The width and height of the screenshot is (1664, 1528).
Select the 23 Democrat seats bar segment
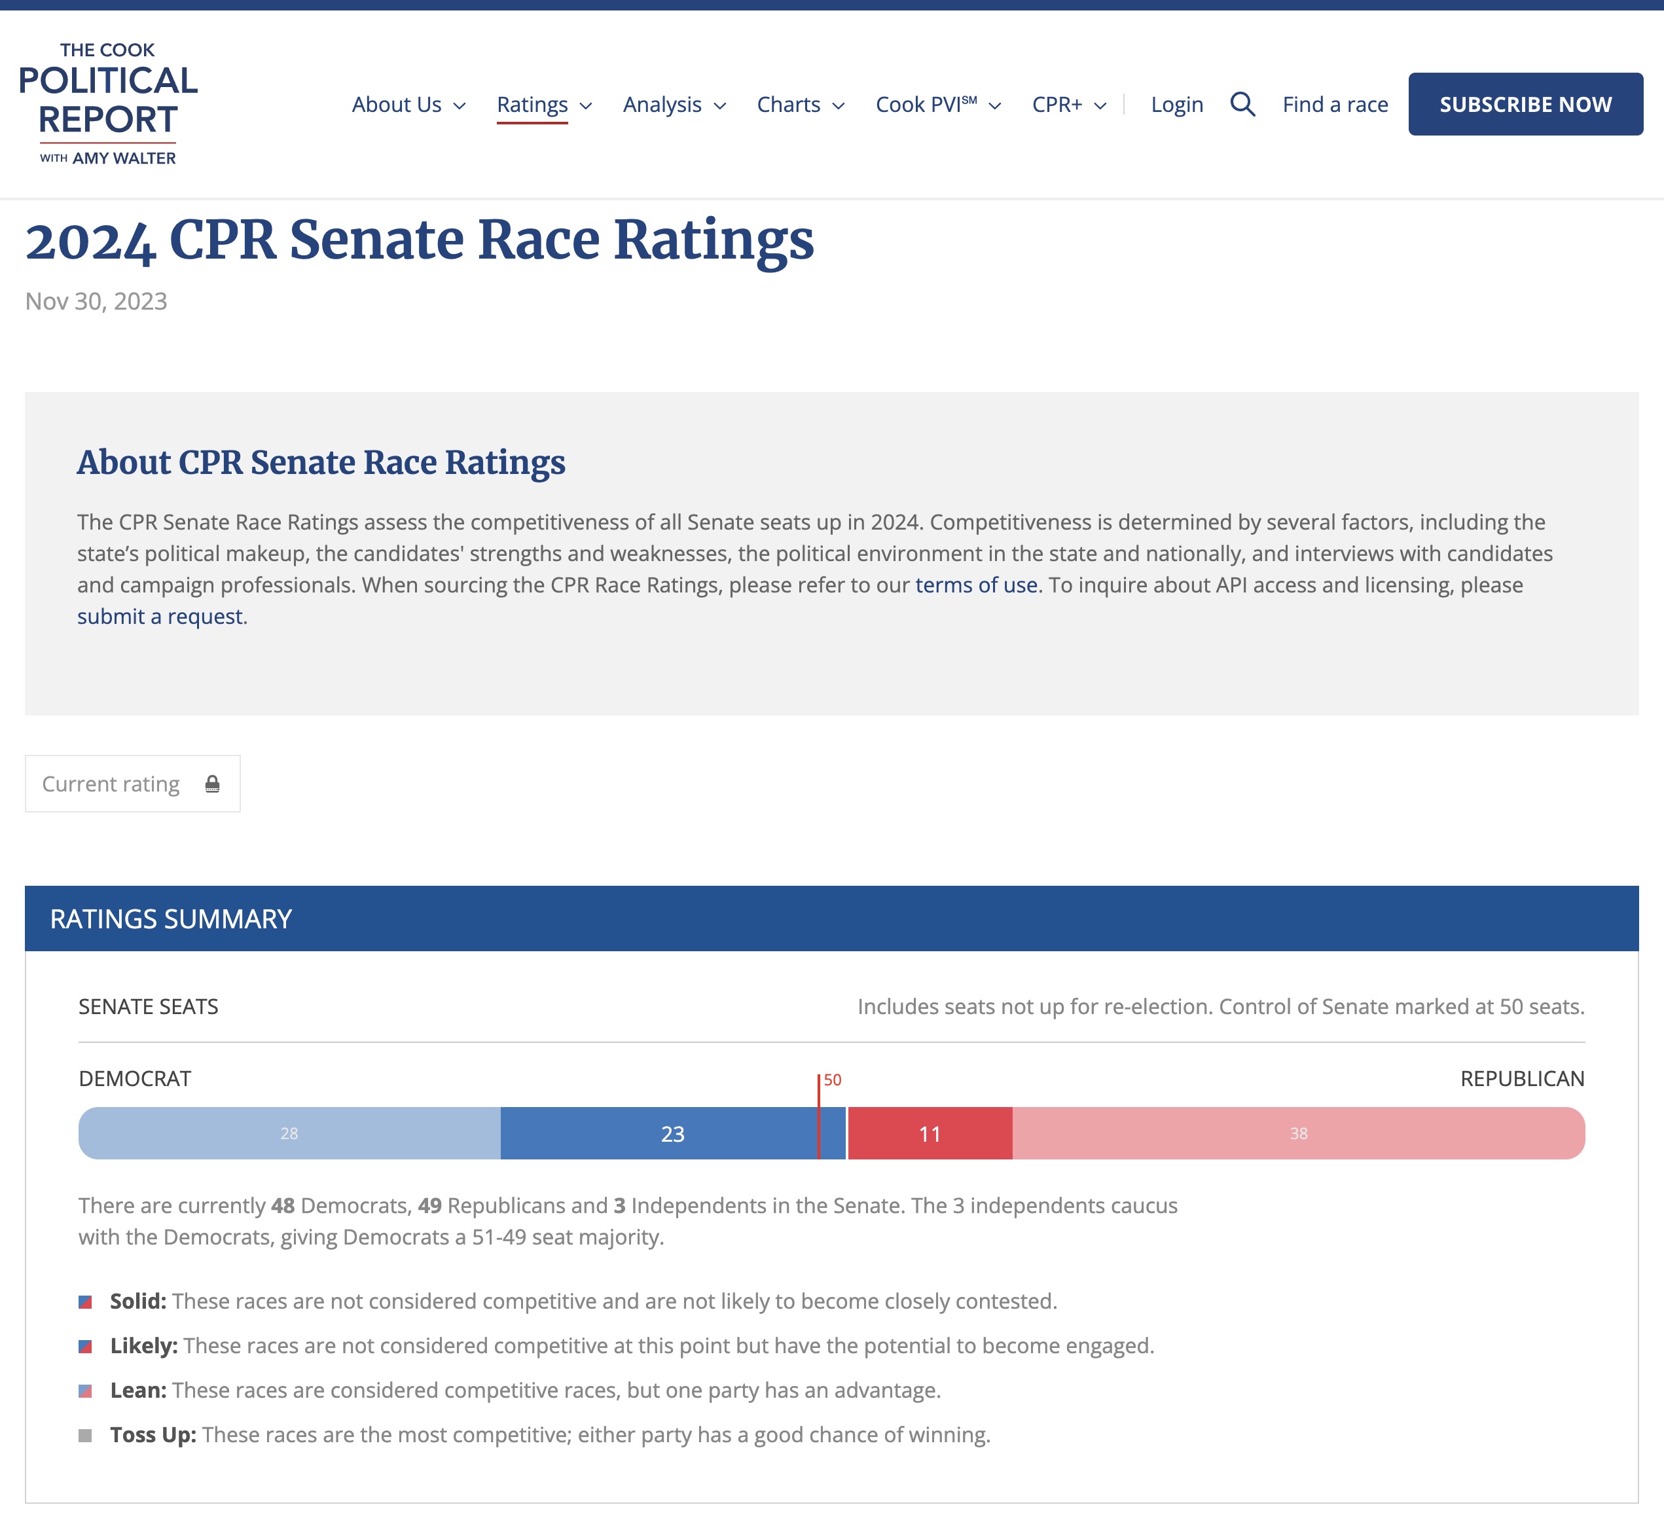click(671, 1134)
